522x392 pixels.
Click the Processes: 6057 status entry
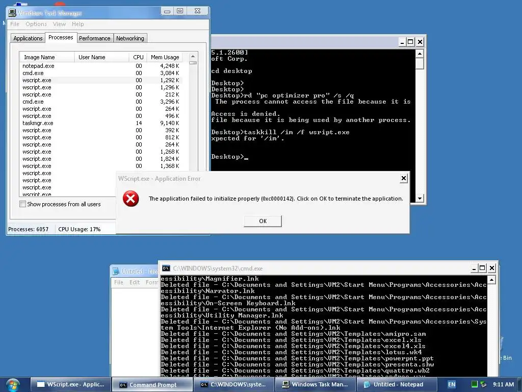(29, 229)
